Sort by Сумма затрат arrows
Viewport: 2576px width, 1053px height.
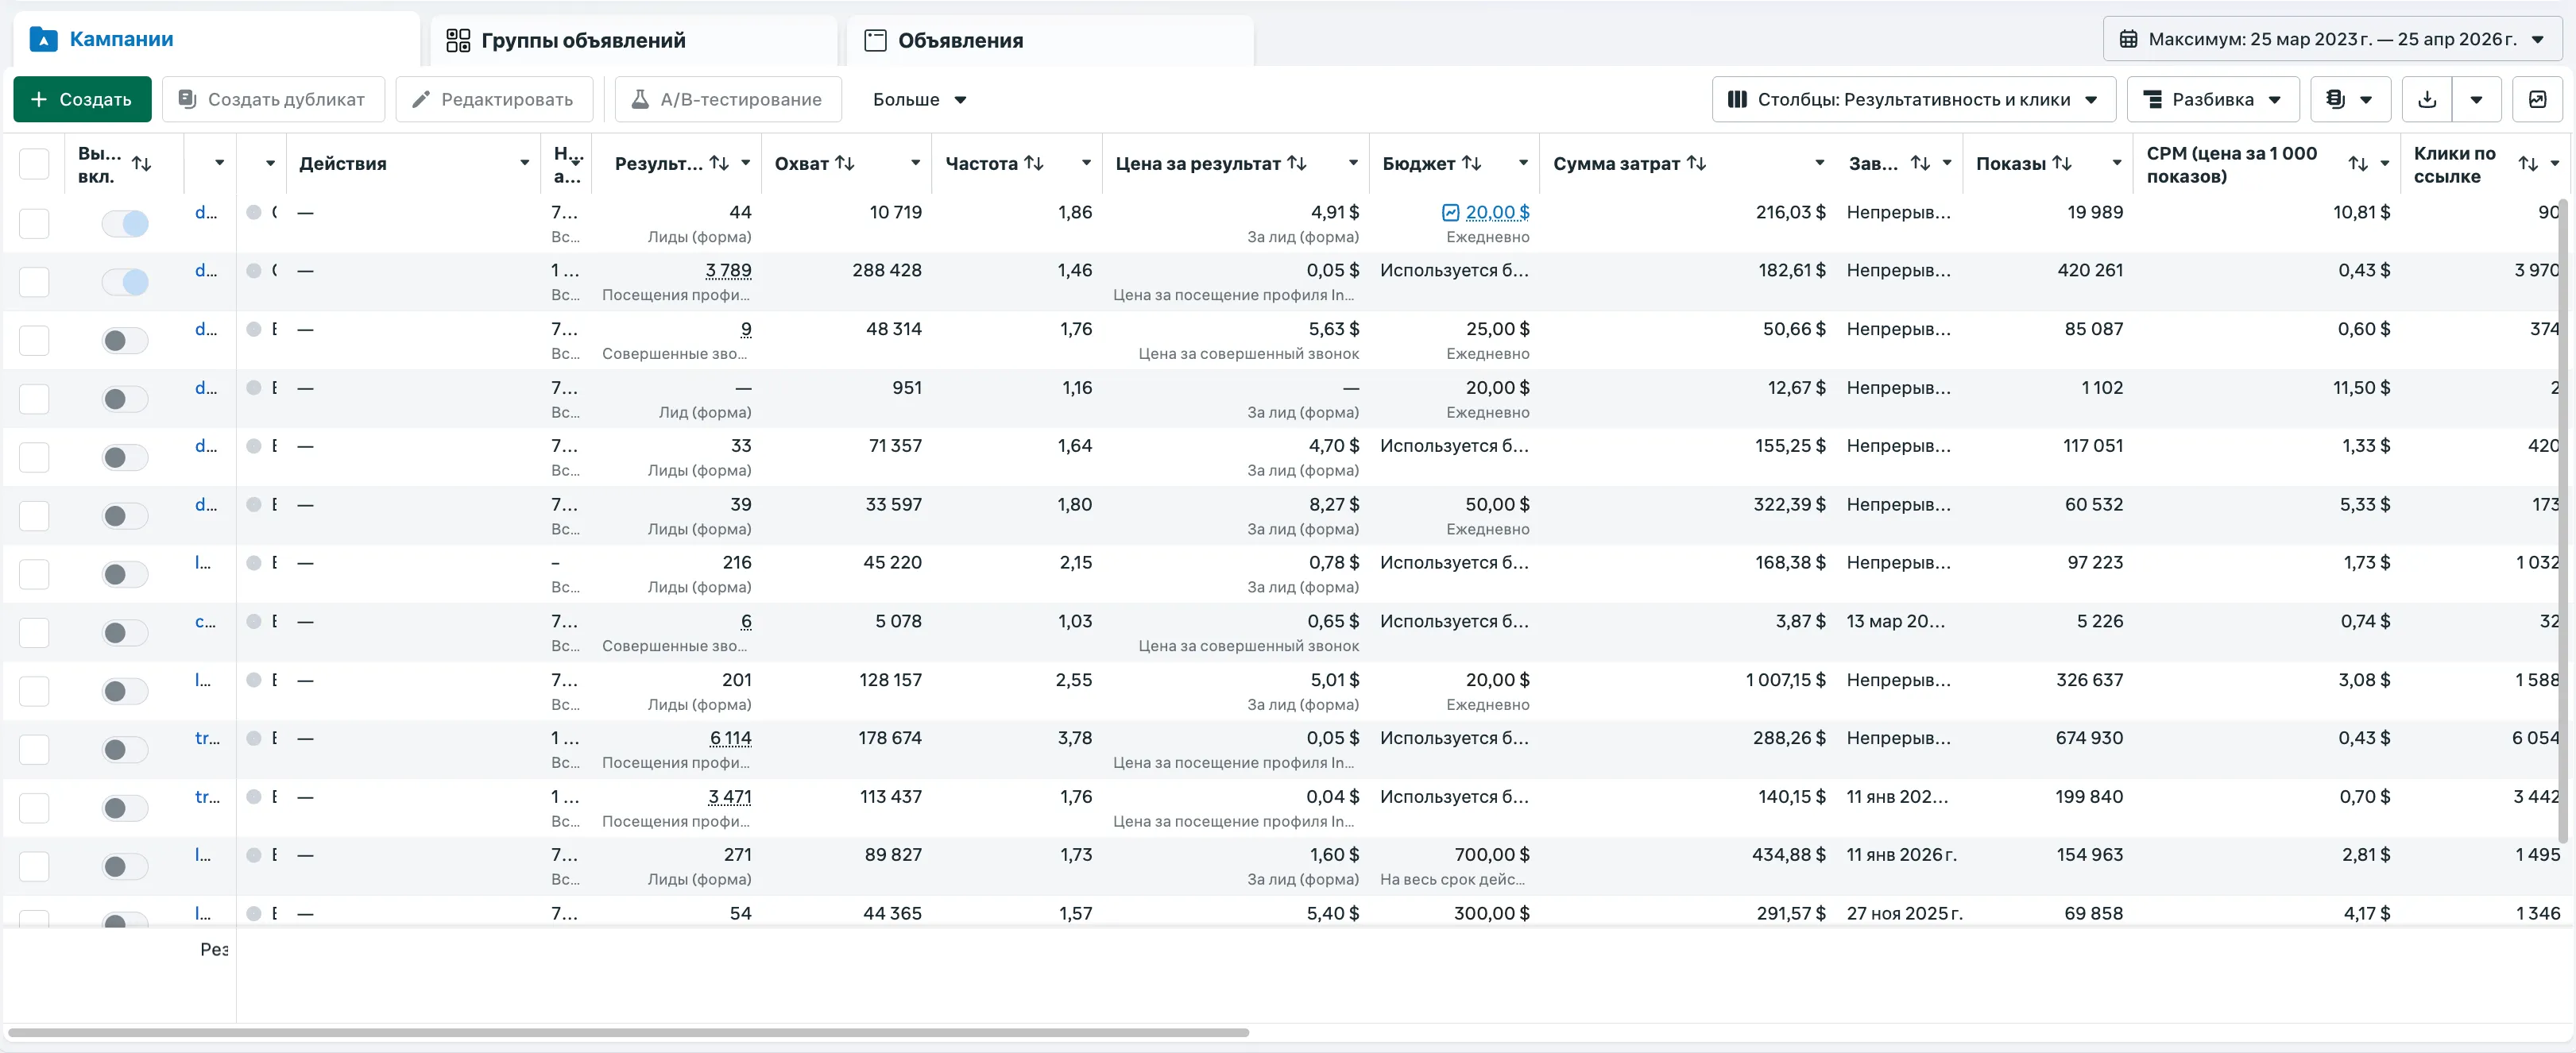[x=1696, y=163]
